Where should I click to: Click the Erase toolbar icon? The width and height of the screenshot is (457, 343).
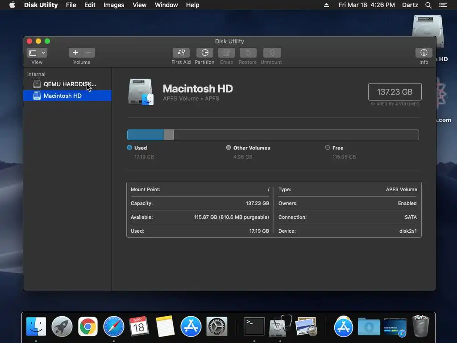click(x=226, y=53)
